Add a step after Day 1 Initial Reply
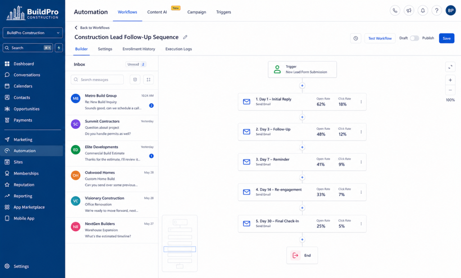The image size is (461, 278). pos(302,117)
